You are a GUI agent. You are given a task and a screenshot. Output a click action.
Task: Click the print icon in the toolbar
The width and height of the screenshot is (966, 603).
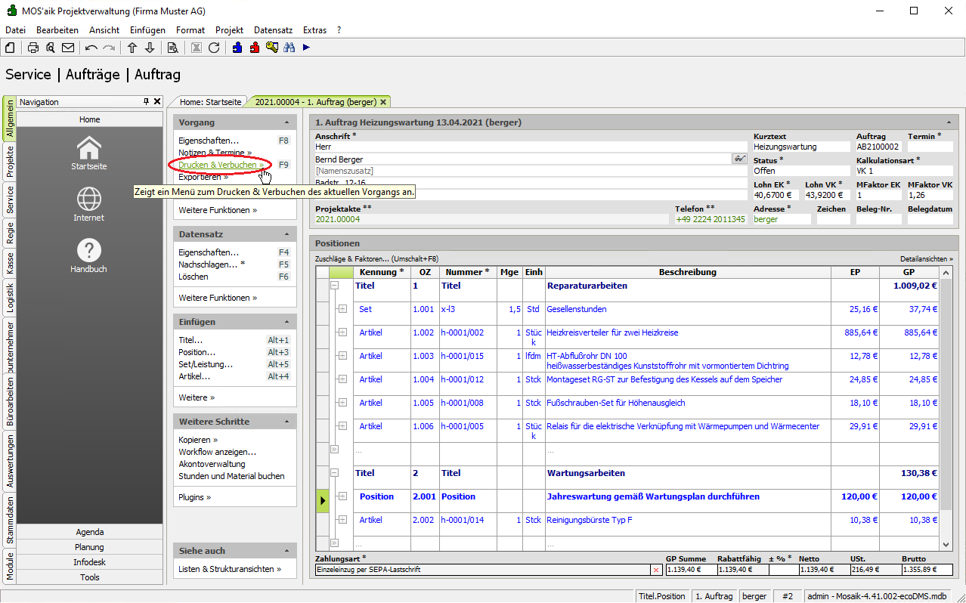tap(33, 48)
